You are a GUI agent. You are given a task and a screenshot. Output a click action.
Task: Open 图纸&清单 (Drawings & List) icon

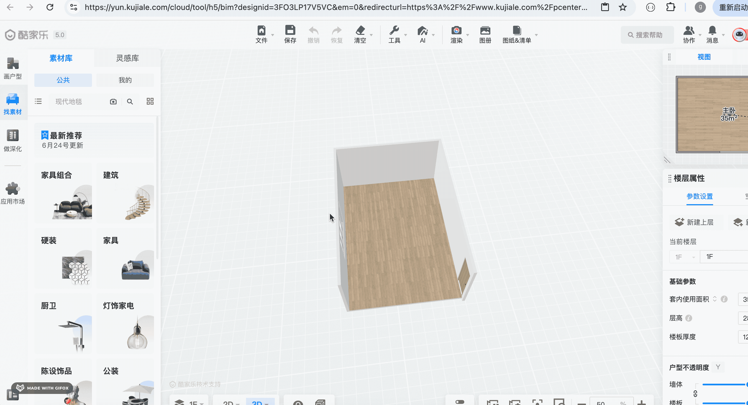[x=517, y=30]
